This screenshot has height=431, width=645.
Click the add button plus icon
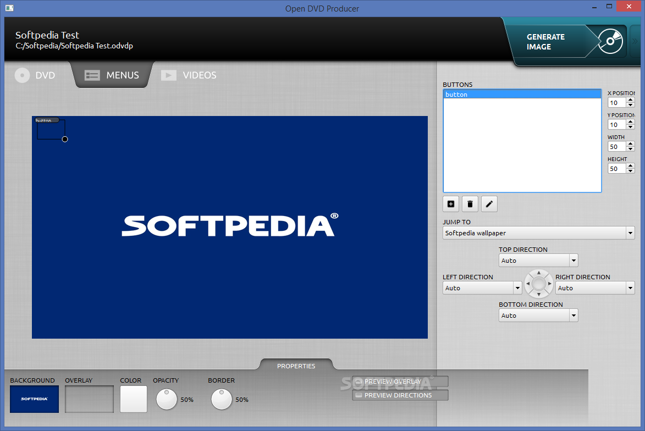[x=451, y=204]
